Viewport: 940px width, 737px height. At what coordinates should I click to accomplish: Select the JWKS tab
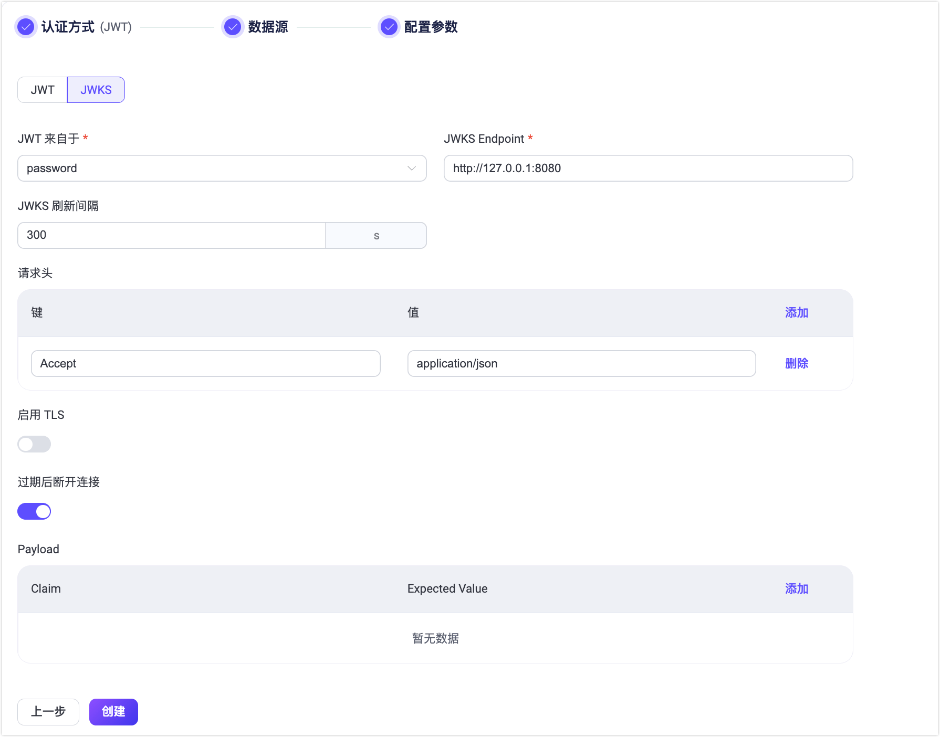(x=96, y=90)
